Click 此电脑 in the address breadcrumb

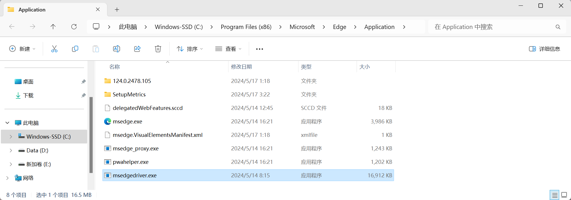pyautogui.click(x=128, y=27)
